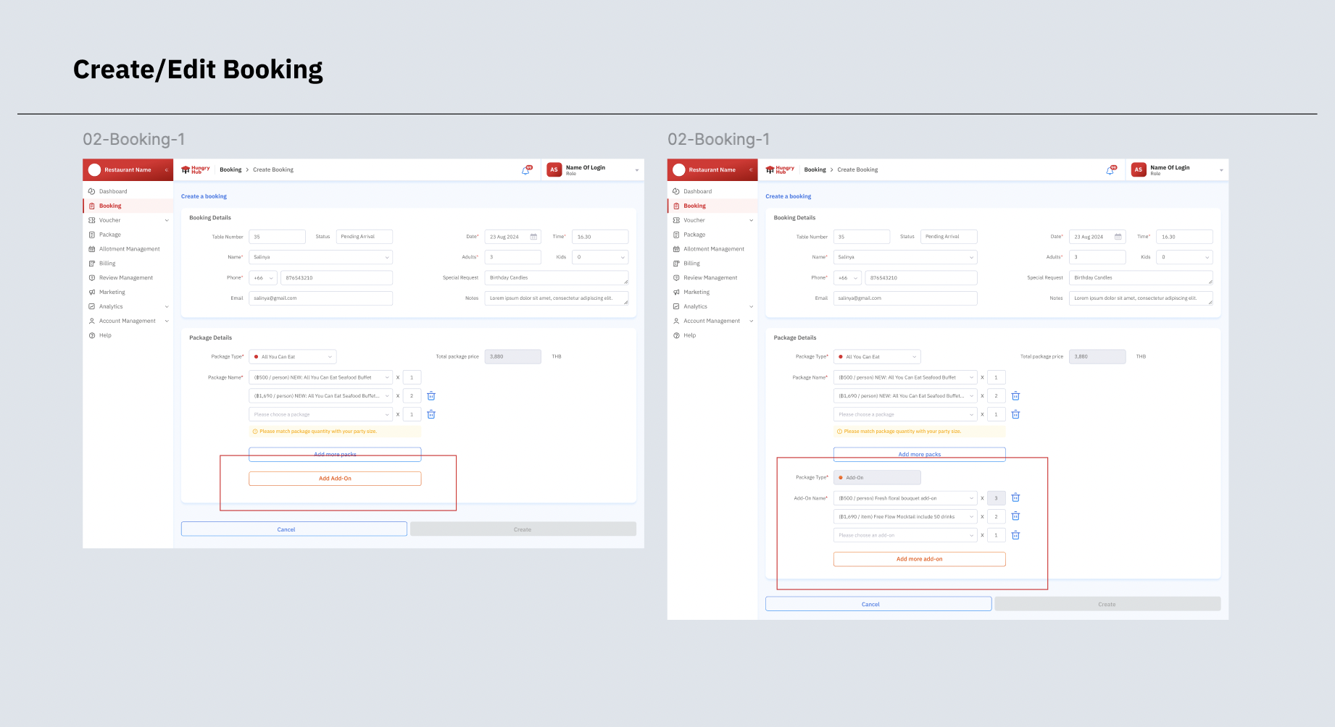The width and height of the screenshot is (1335, 727).
Task: Click the calendar icon in the right mockup's Date field
Action: [x=1118, y=237]
